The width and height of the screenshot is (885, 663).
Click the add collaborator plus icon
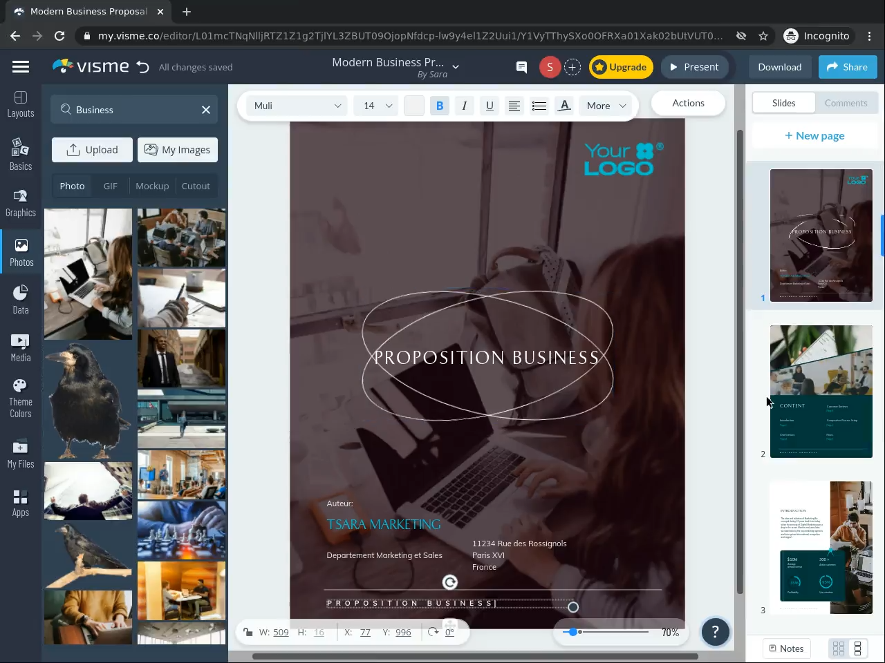point(572,67)
